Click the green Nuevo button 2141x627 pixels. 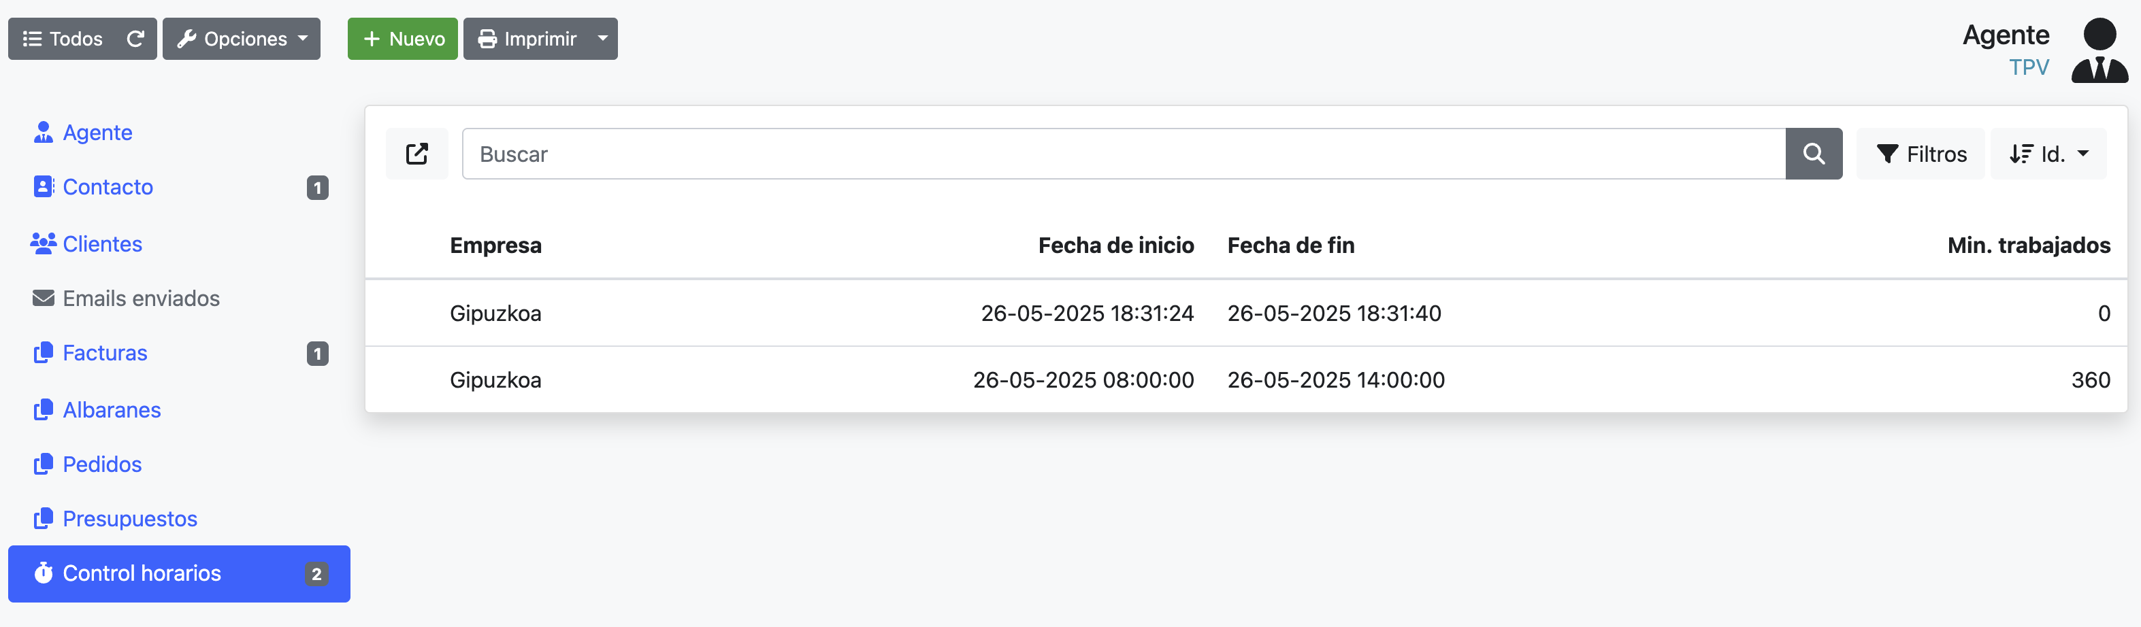[402, 39]
